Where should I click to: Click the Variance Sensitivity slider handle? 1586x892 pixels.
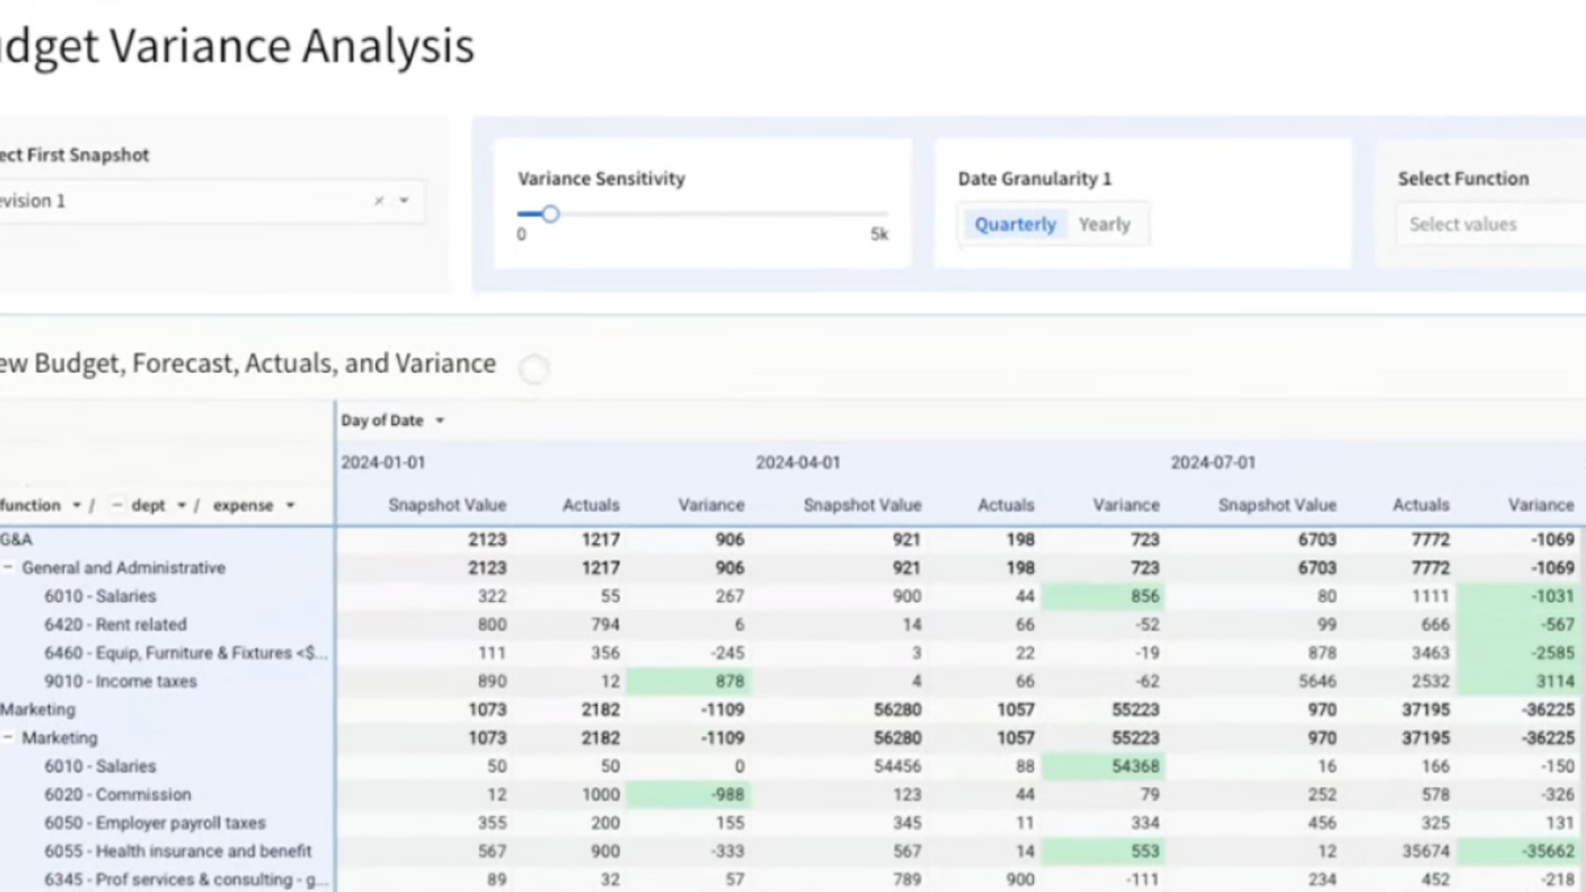[551, 214]
